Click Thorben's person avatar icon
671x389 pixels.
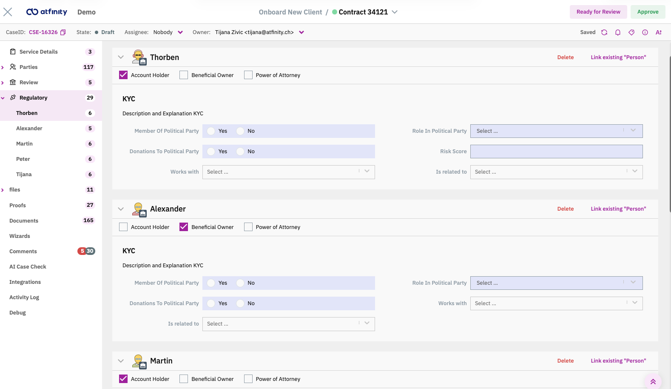click(139, 57)
